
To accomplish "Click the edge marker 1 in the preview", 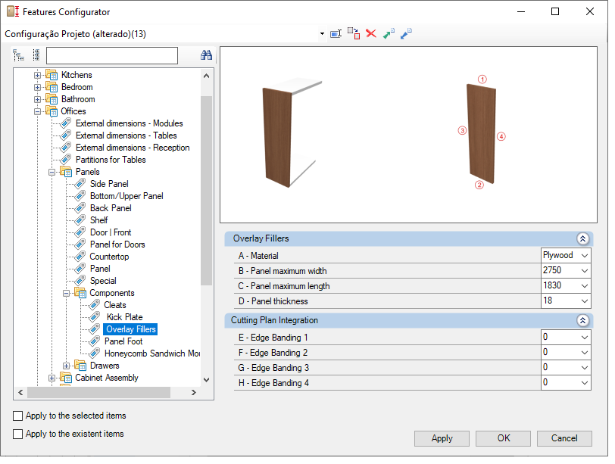I will tap(482, 79).
